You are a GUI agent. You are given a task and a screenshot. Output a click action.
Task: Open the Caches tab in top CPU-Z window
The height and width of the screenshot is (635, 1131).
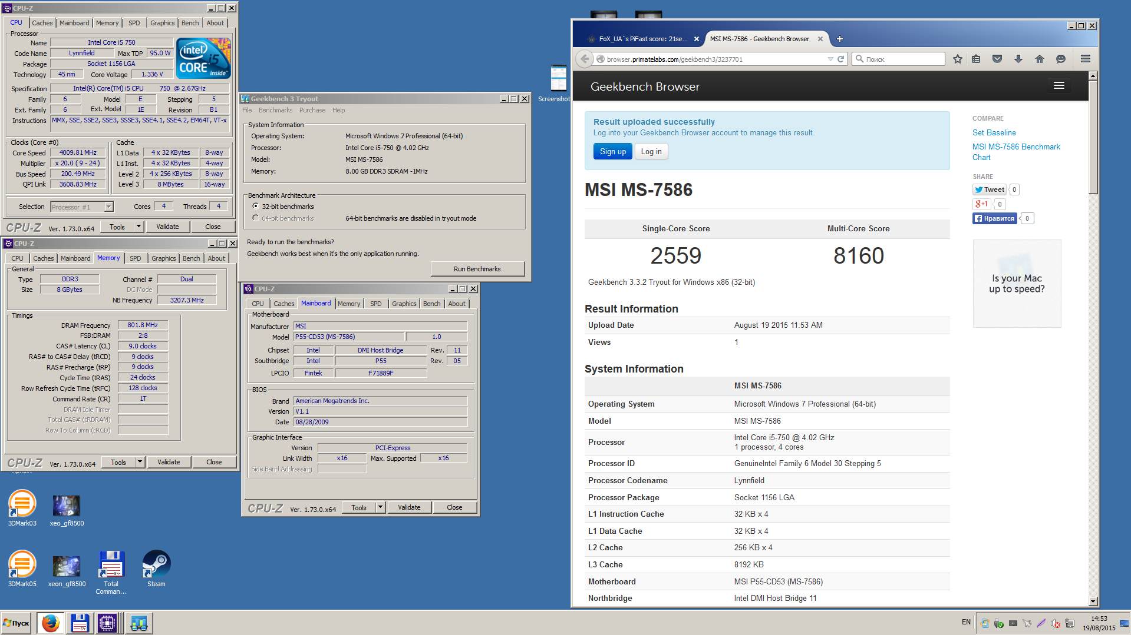pyautogui.click(x=42, y=23)
